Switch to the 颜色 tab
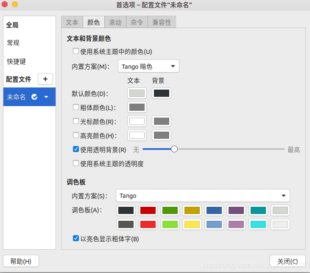Screen dimensions: 310x273 point(94,22)
